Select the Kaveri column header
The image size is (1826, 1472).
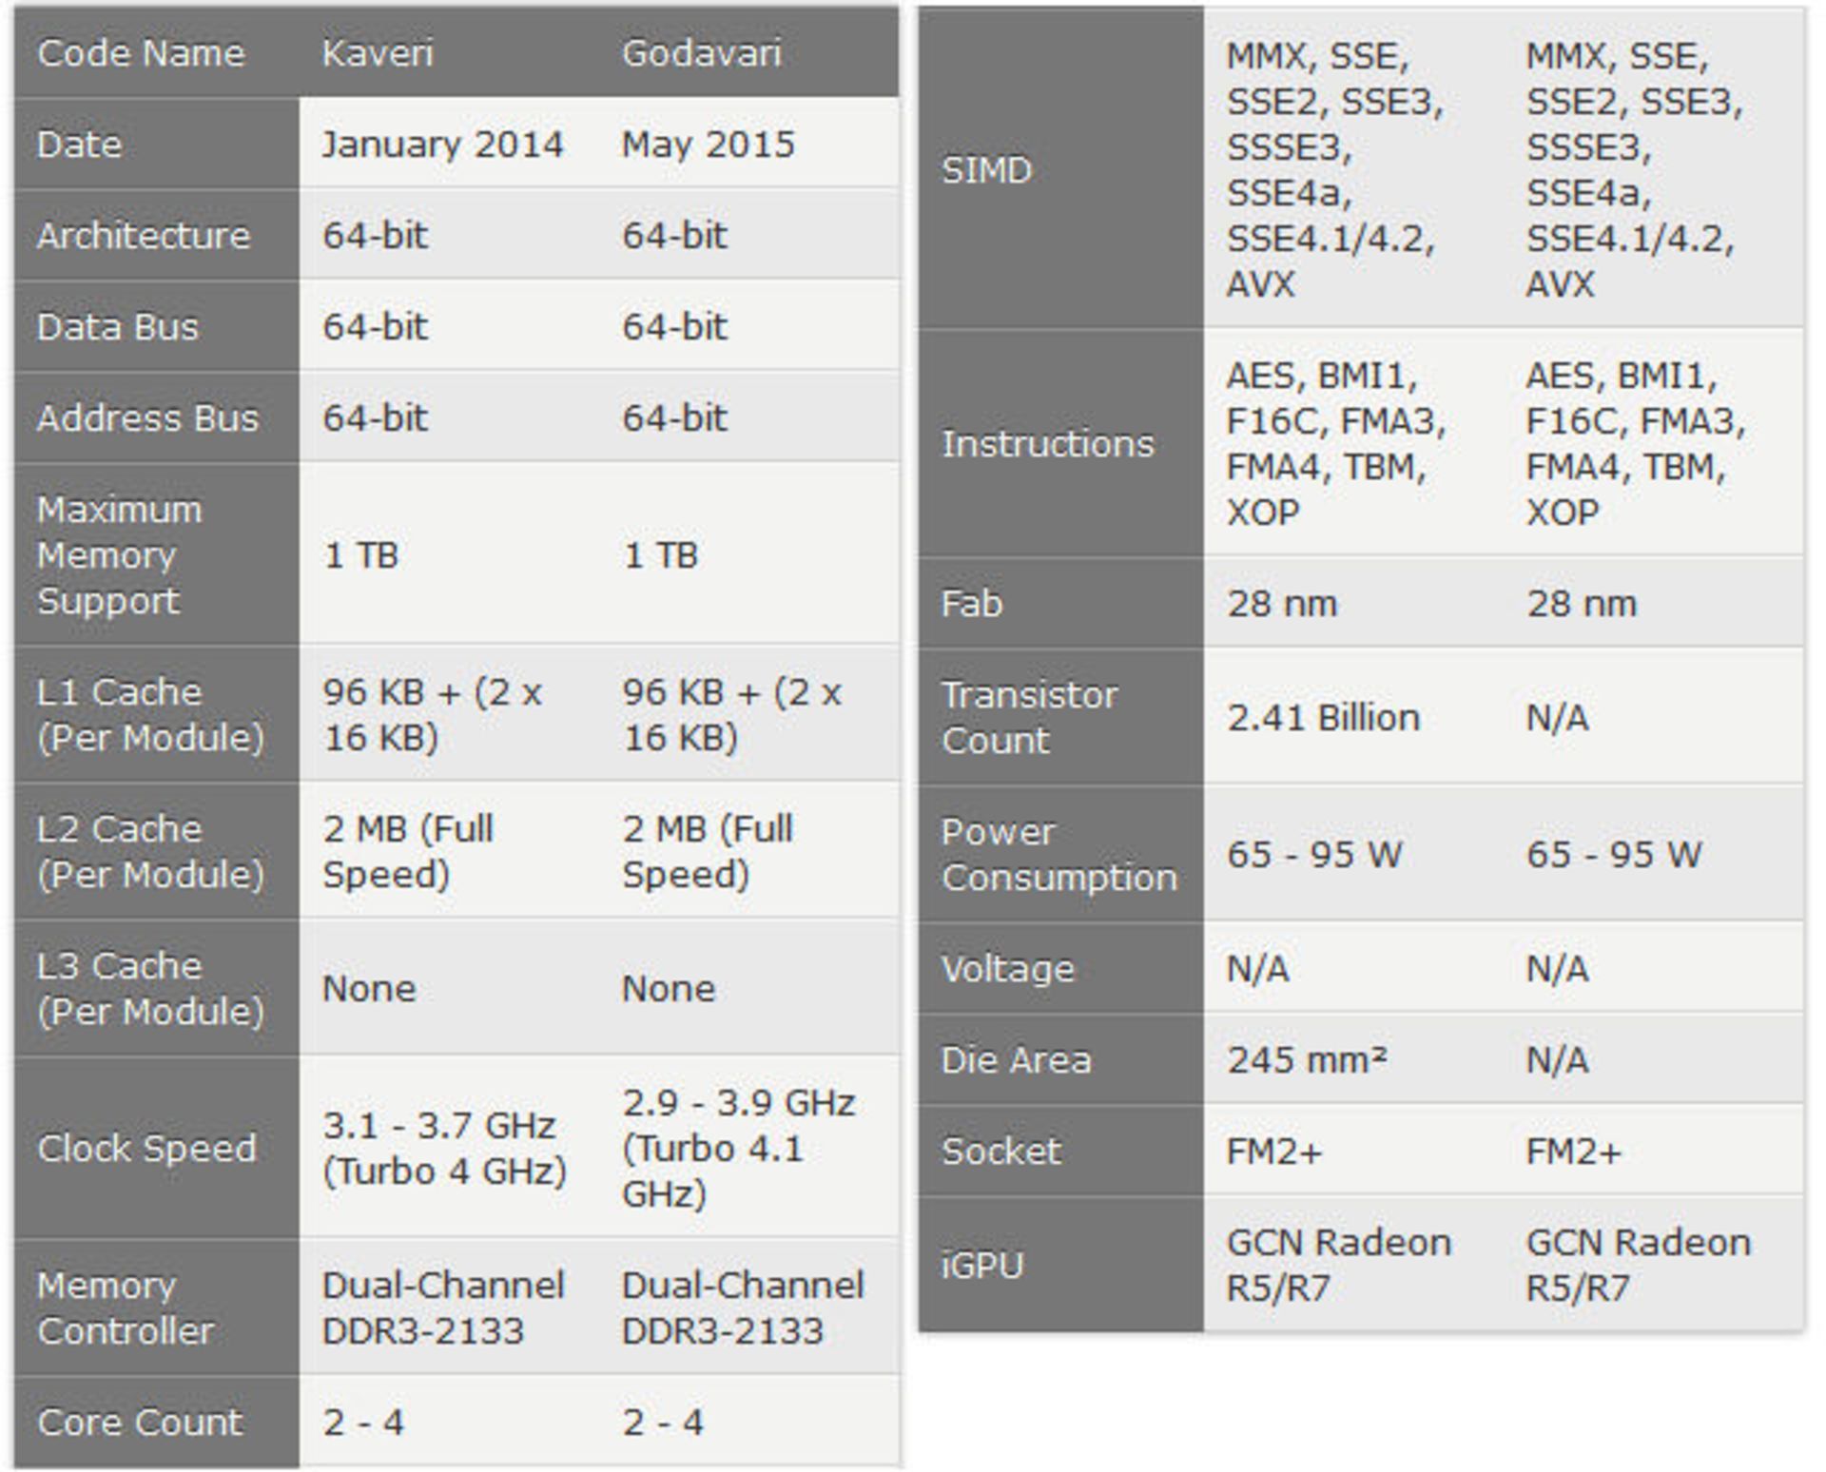(449, 52)
